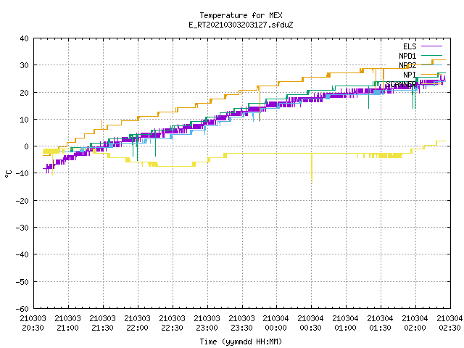Click the y-axis unit label '°C'
Image resolution: width=464 pixels, height=348 pixels.
pyautogui.click(x=8, y=174)
